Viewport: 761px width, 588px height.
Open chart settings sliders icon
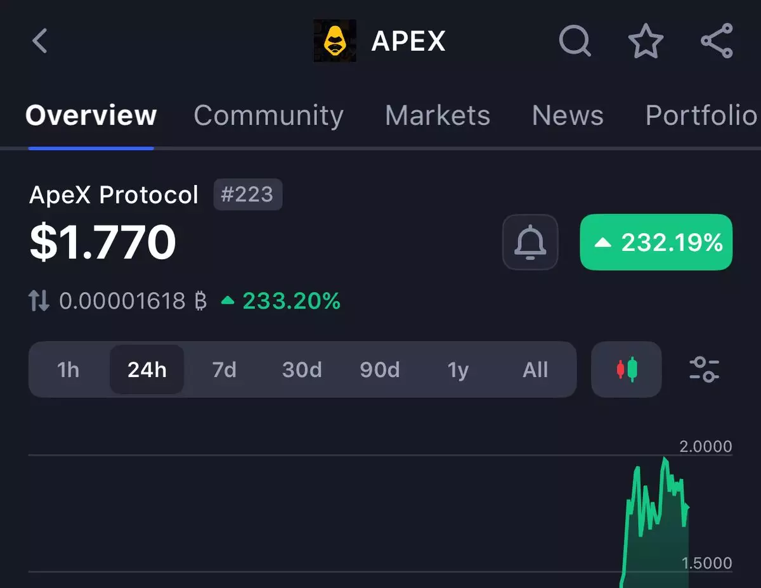point(704,369)
